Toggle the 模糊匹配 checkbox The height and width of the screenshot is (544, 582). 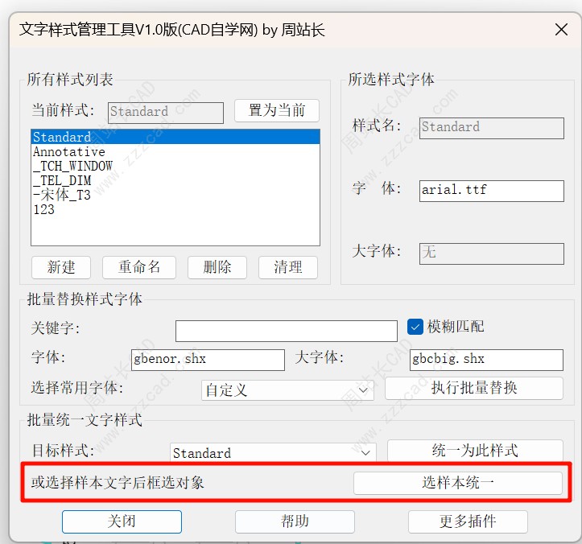coord(415,327)
